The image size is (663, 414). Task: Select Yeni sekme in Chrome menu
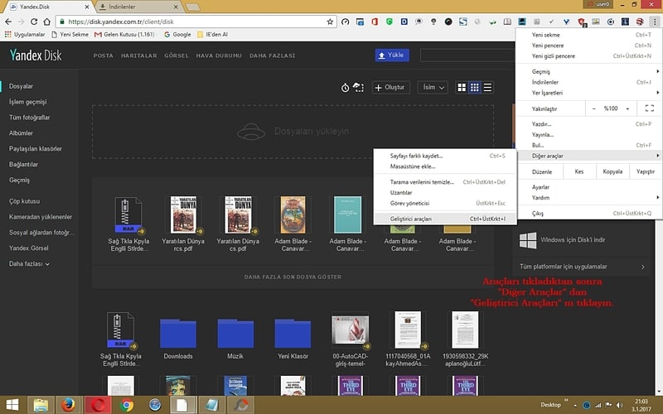588,35
